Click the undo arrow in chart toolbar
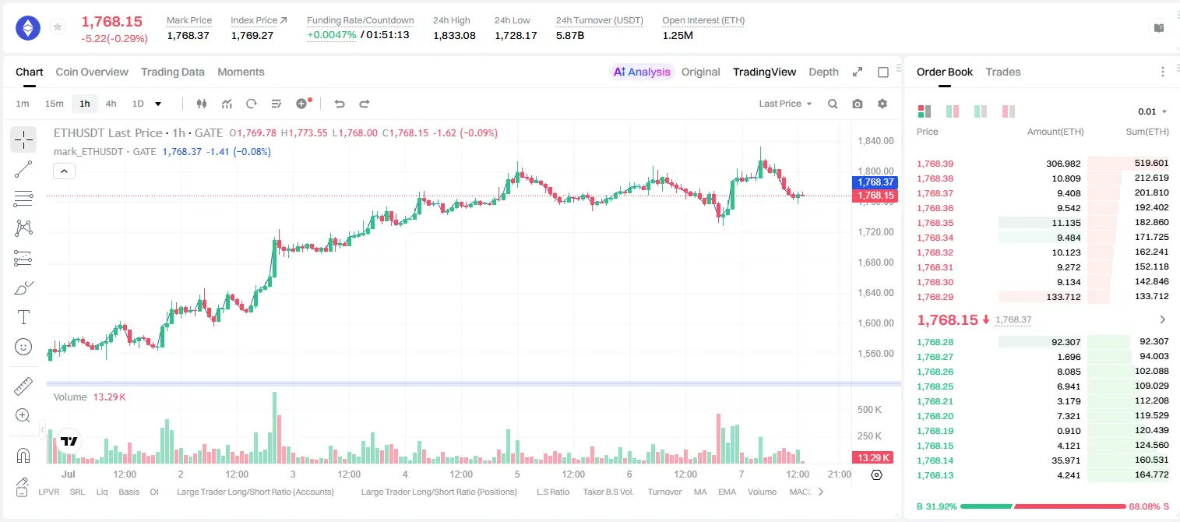Image resolution: width=1180 pixels, height=522 pixels. tap(340, 104)
